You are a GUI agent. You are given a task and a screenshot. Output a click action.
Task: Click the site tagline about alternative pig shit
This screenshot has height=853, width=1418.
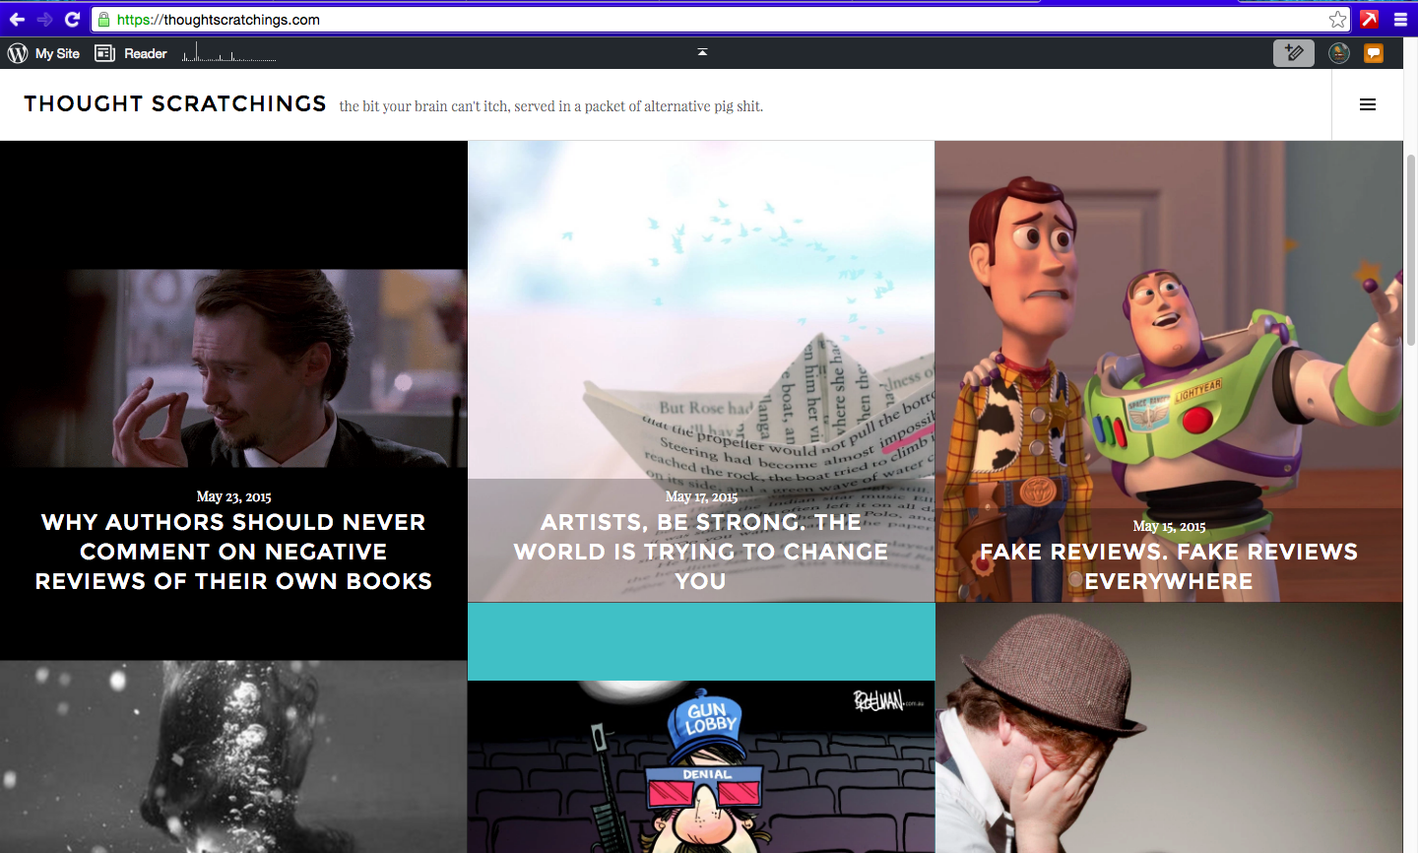coord(551,106)
